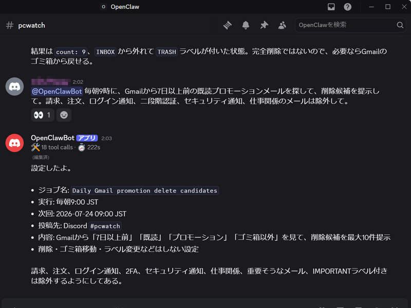Select the count: 9 code snippet

tap(71, 52)
